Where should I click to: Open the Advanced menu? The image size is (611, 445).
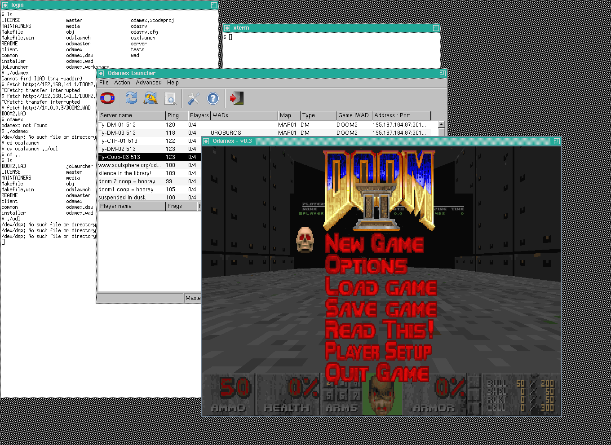(149, 83)
